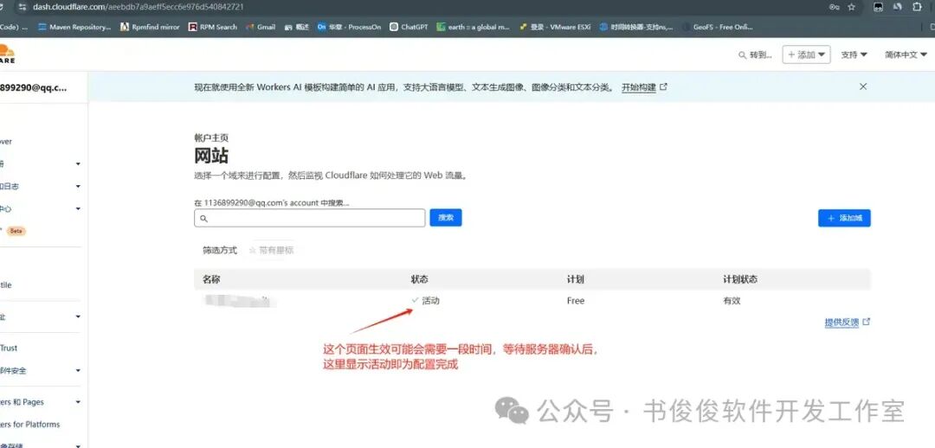Focus the account domain search field
Screen dimensions: 935x448
click(309, 218)
